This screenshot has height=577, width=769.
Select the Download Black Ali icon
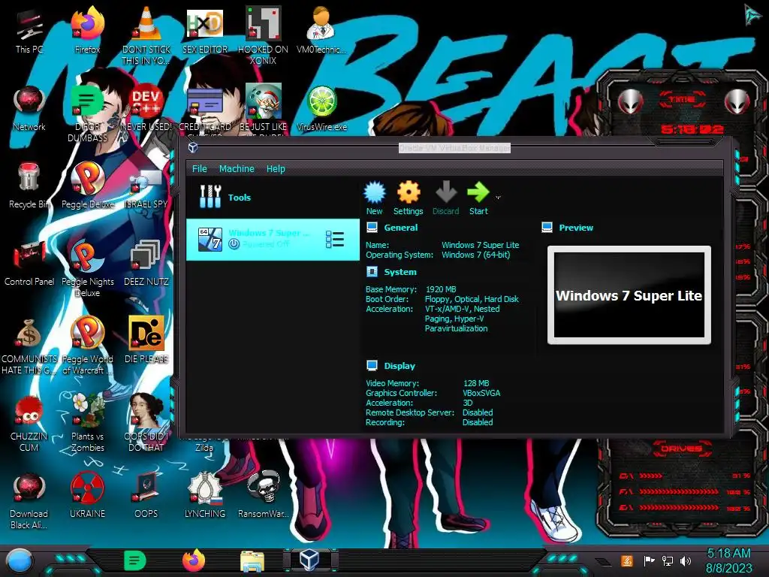click(x=29, y=488)
